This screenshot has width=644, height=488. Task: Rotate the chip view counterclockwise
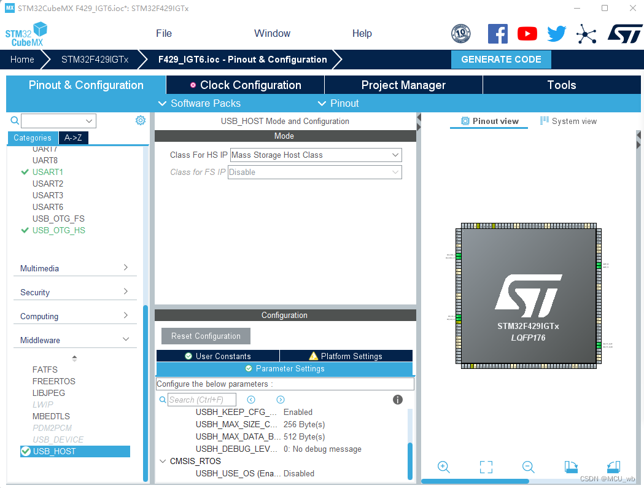point(613,467)
